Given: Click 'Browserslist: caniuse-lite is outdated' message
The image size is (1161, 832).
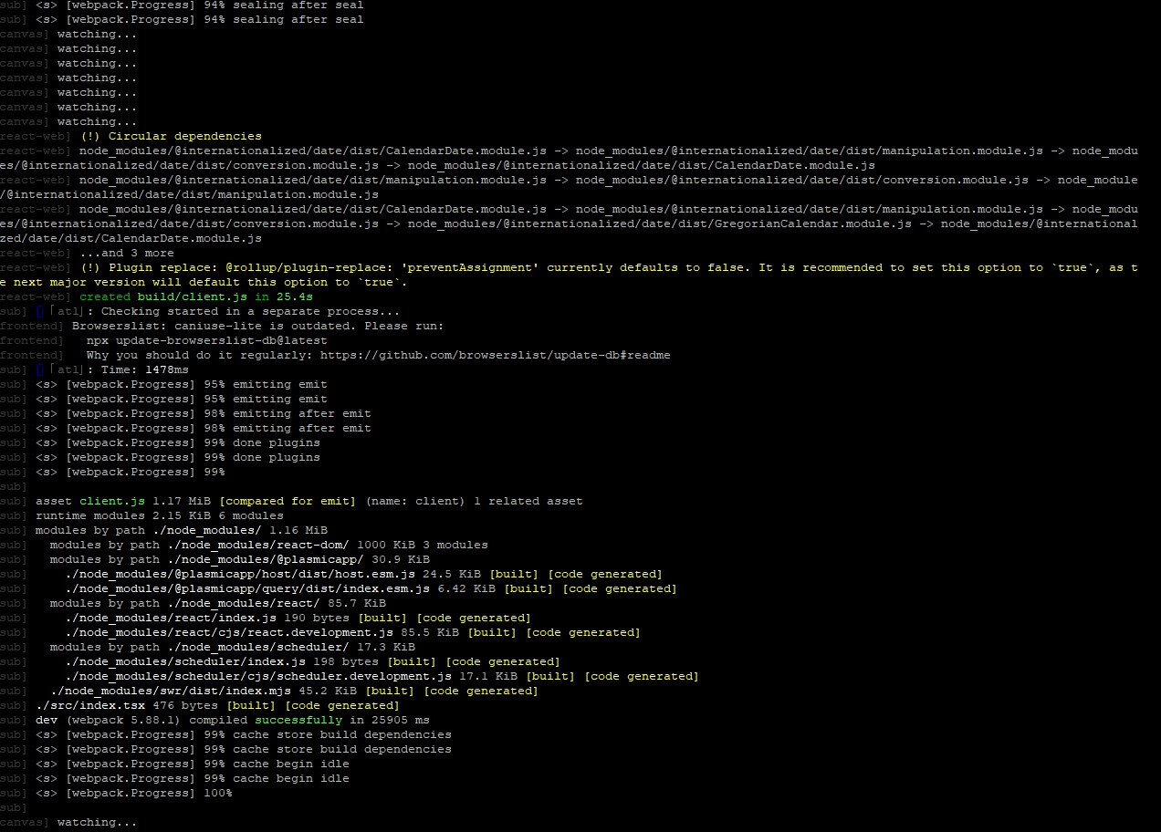Looking at the screenshot, I should [257, 326].
